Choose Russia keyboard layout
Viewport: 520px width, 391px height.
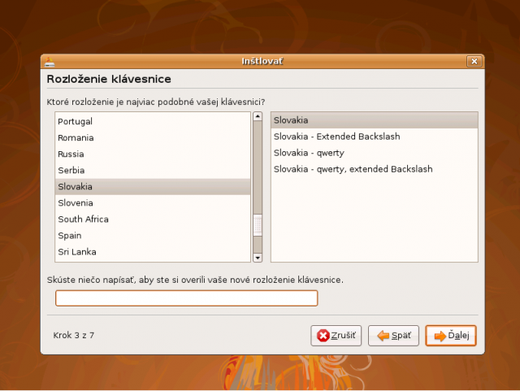153,154
